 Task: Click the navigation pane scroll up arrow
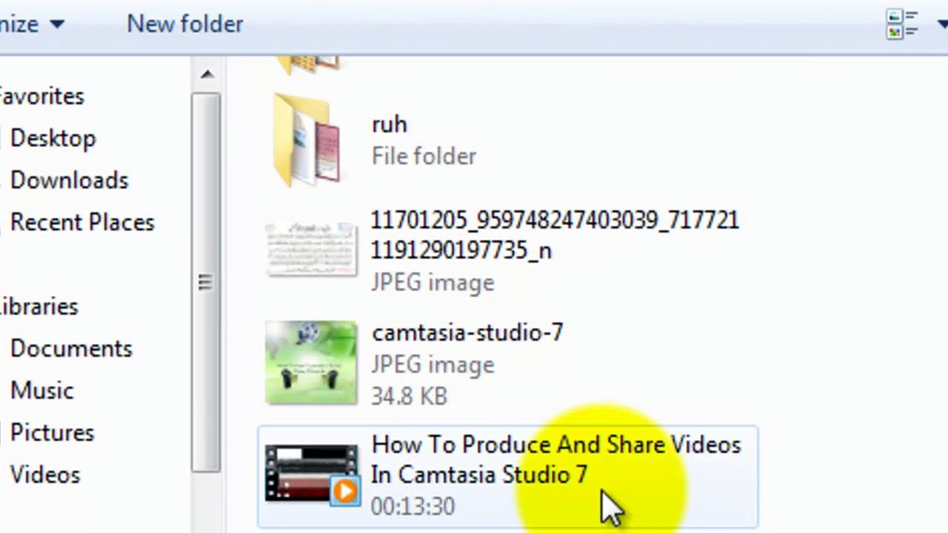tap(207, 74)
